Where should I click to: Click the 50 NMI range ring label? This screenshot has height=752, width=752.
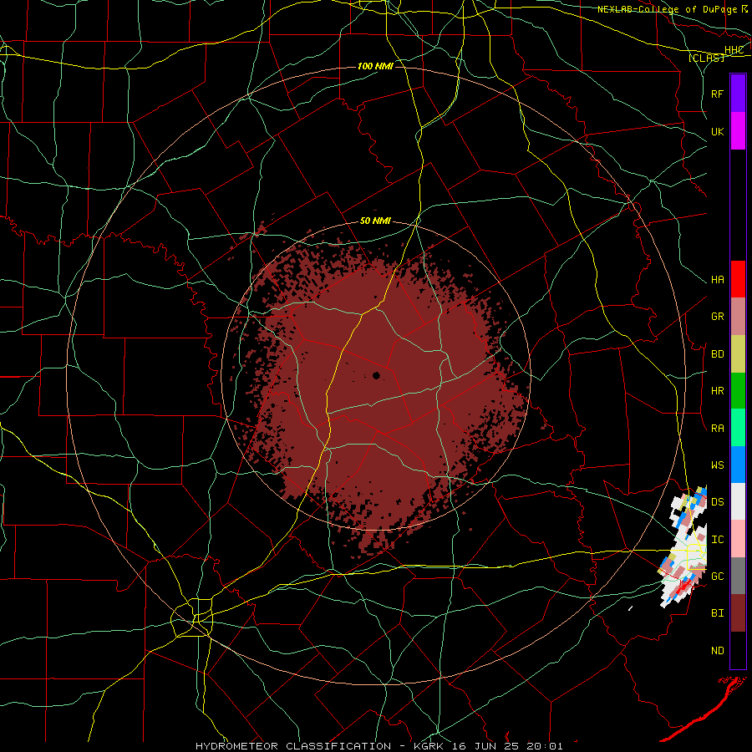(375, 221)
